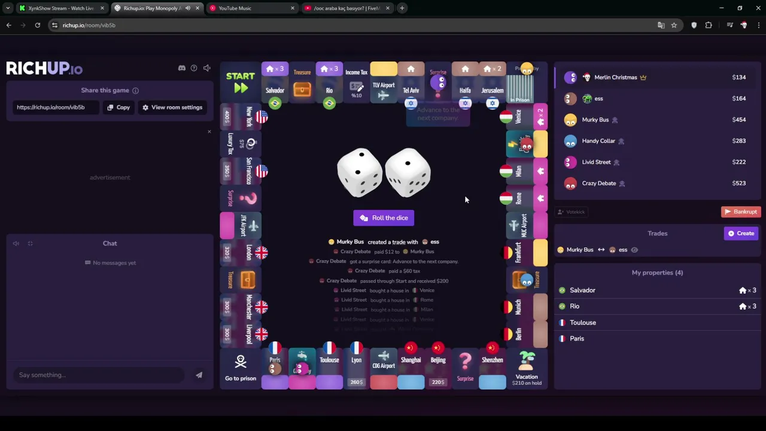Switch to the ooc araba kaç basıyor tab
Image resolution: width=766 pixels, height=431 pixels.
[347, 8]
